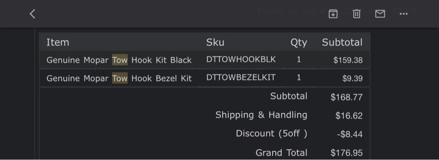The width and height of the screenshot is (439, 160).
Task: Click the DTTOWHOOKBLK sku text
Action: [241, 59]
